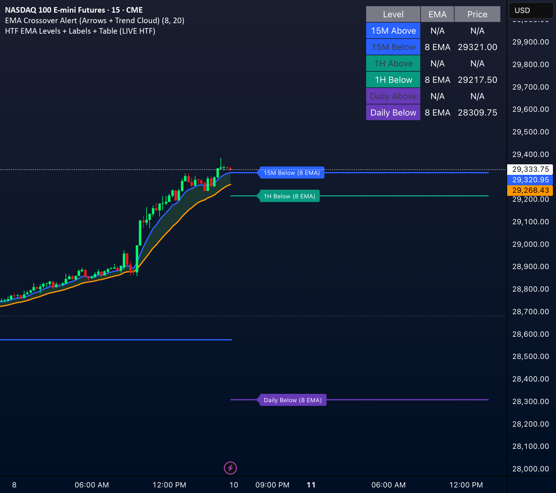Image resolution: width=556 pixels, height=493 pixels.
Task: Click the bold 11 date axis label
Action: pyautogui.click(x=311, y=485)
